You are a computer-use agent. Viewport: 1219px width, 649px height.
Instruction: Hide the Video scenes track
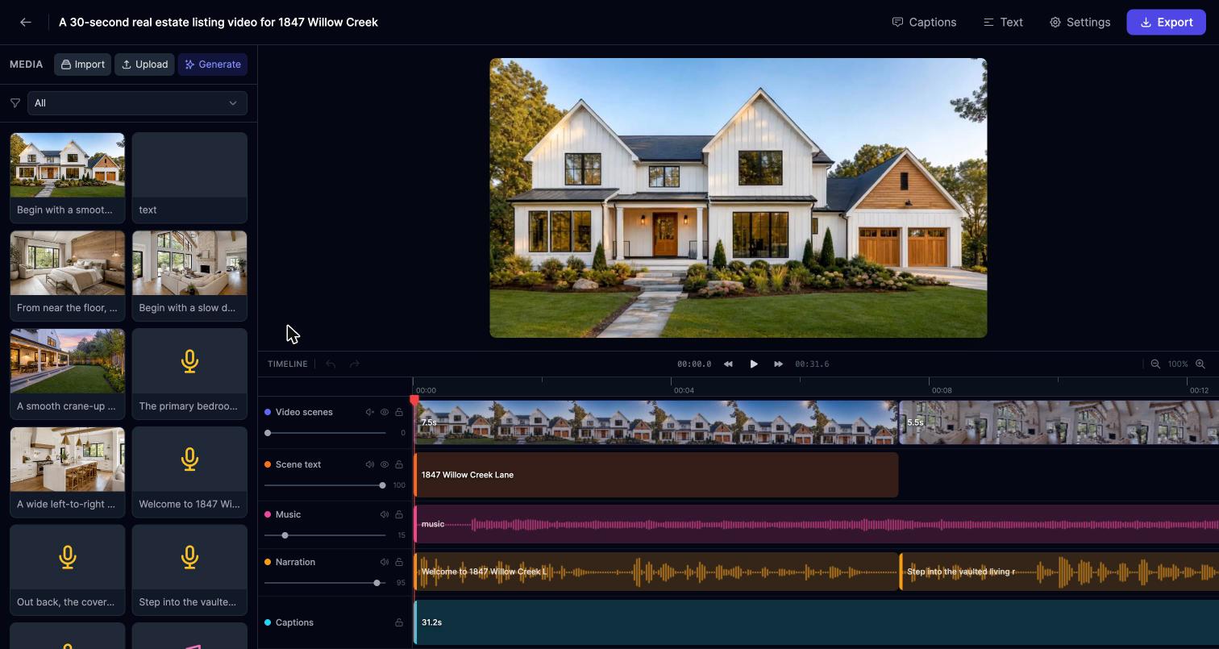385,412
